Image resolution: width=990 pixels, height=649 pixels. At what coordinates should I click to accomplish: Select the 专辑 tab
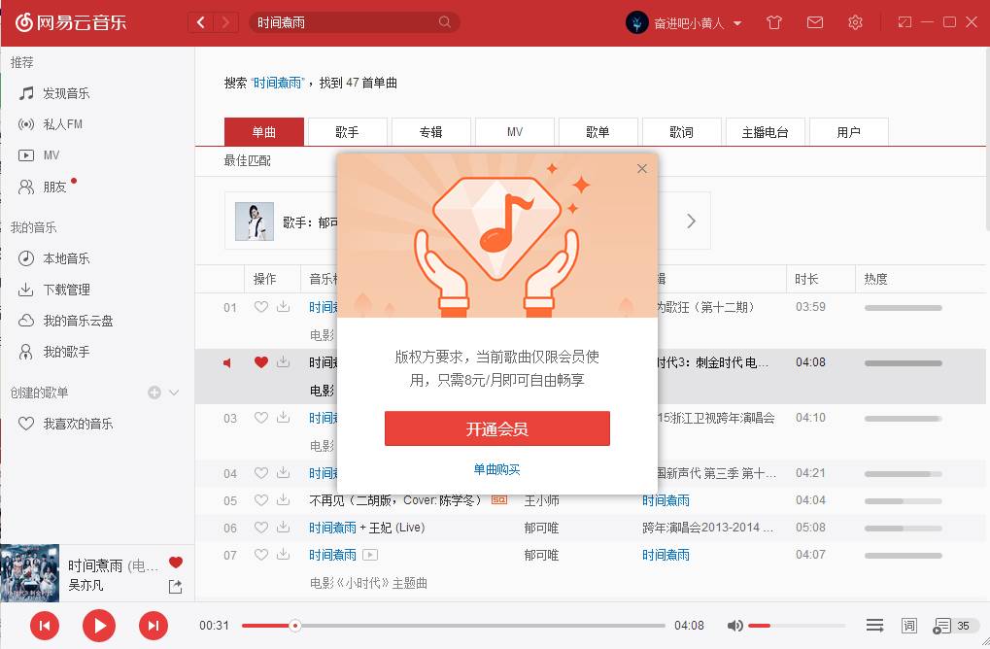coord(430,132)
